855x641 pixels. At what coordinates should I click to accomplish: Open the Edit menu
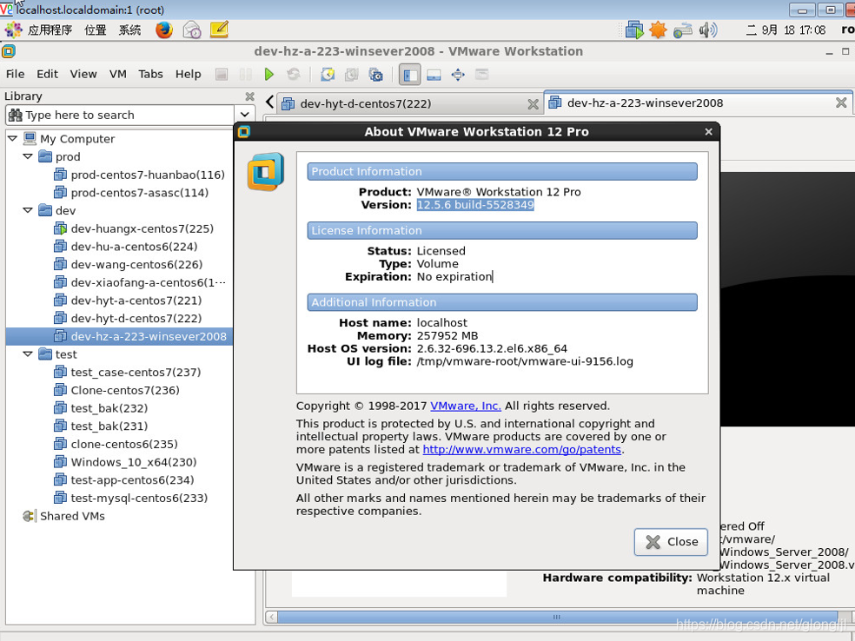[x=48, y=74]
